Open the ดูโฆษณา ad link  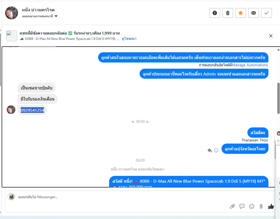coord(129,39)
